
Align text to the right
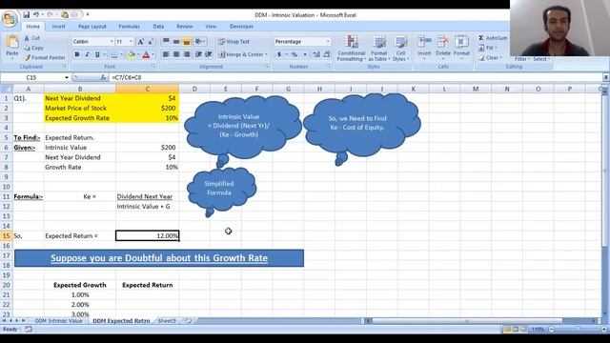coord(187,54)
